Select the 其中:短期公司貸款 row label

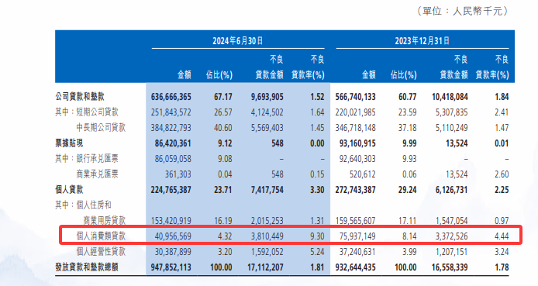click(x=87, y=112)
